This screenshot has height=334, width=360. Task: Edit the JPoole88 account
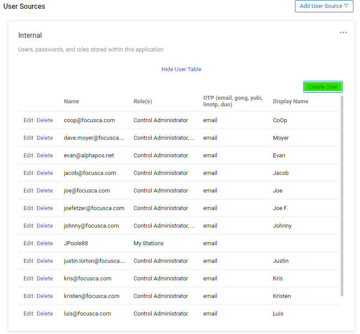point(28,243)
